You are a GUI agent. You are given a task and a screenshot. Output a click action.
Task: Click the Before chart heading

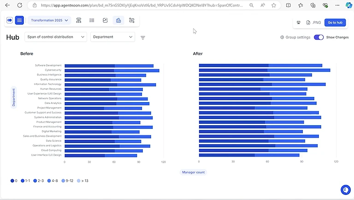pos(27,54)
